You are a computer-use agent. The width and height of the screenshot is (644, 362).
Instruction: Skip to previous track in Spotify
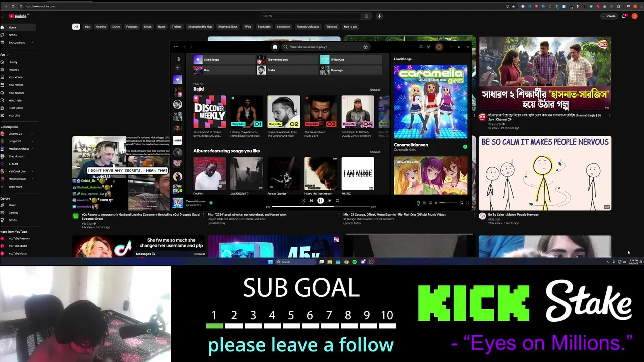[311, 200]
